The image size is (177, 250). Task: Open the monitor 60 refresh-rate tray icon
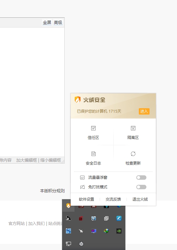tap(94, 231)
